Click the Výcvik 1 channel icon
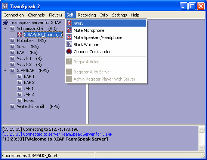Viewport: 207px width, 160px height. [x=12, y=58]
